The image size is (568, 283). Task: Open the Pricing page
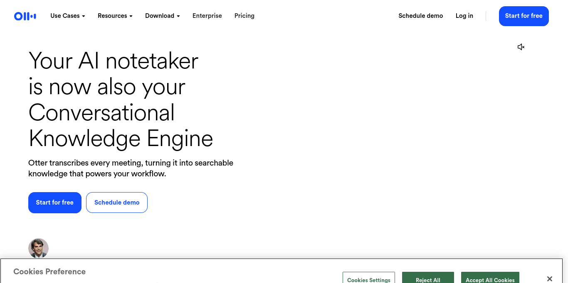click(244, 16)
